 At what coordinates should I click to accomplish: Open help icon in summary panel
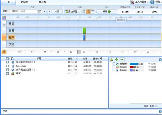[x=160, y=60]
